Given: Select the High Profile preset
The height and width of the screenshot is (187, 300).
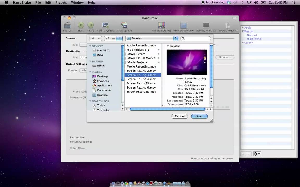Looking at the screenshot, I should pos(254,39).
